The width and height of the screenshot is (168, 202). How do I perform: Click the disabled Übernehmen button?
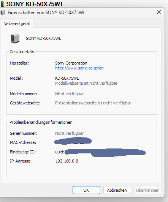pos(148,190)
